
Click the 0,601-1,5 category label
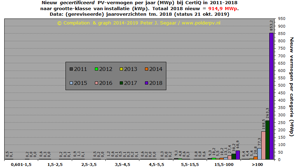(21, 165)
